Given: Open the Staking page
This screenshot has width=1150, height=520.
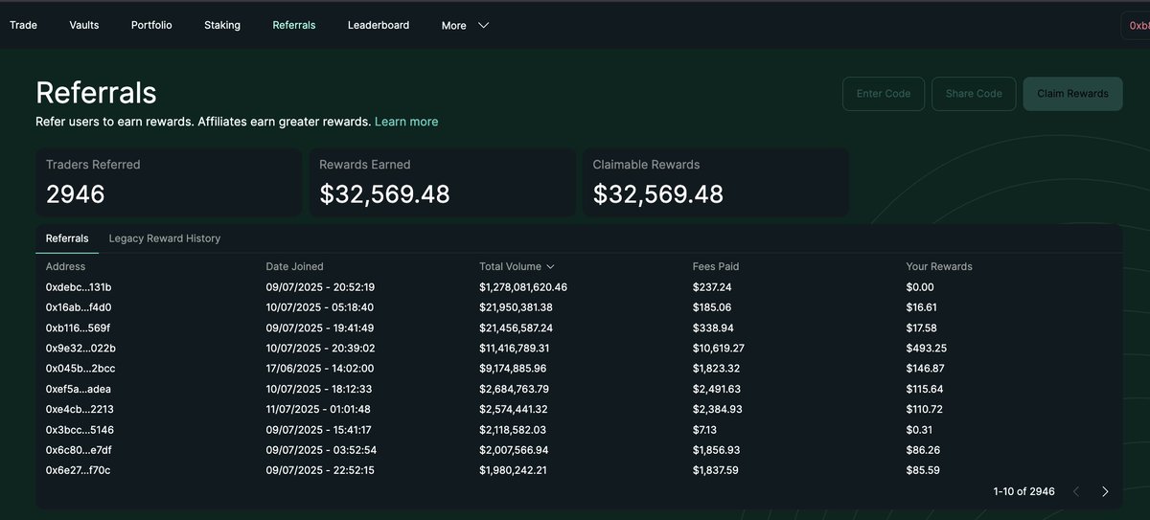Looking at the screenshot, I should [222, 25].
